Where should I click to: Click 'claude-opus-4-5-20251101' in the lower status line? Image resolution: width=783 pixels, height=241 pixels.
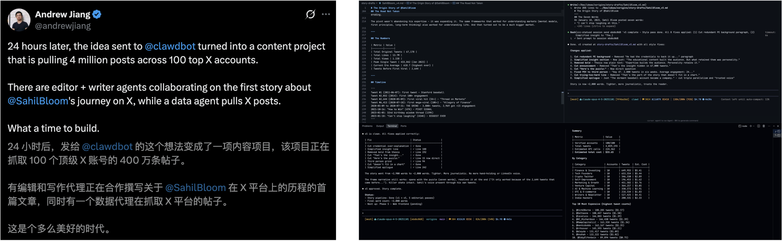[x=393, y=219]
